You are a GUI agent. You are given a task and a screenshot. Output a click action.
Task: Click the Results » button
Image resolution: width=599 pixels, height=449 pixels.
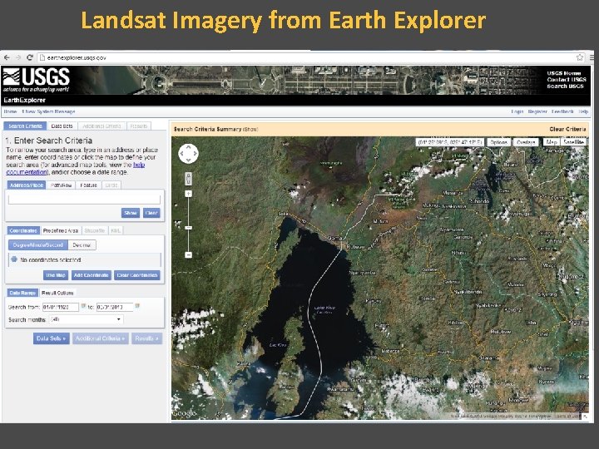146,338
